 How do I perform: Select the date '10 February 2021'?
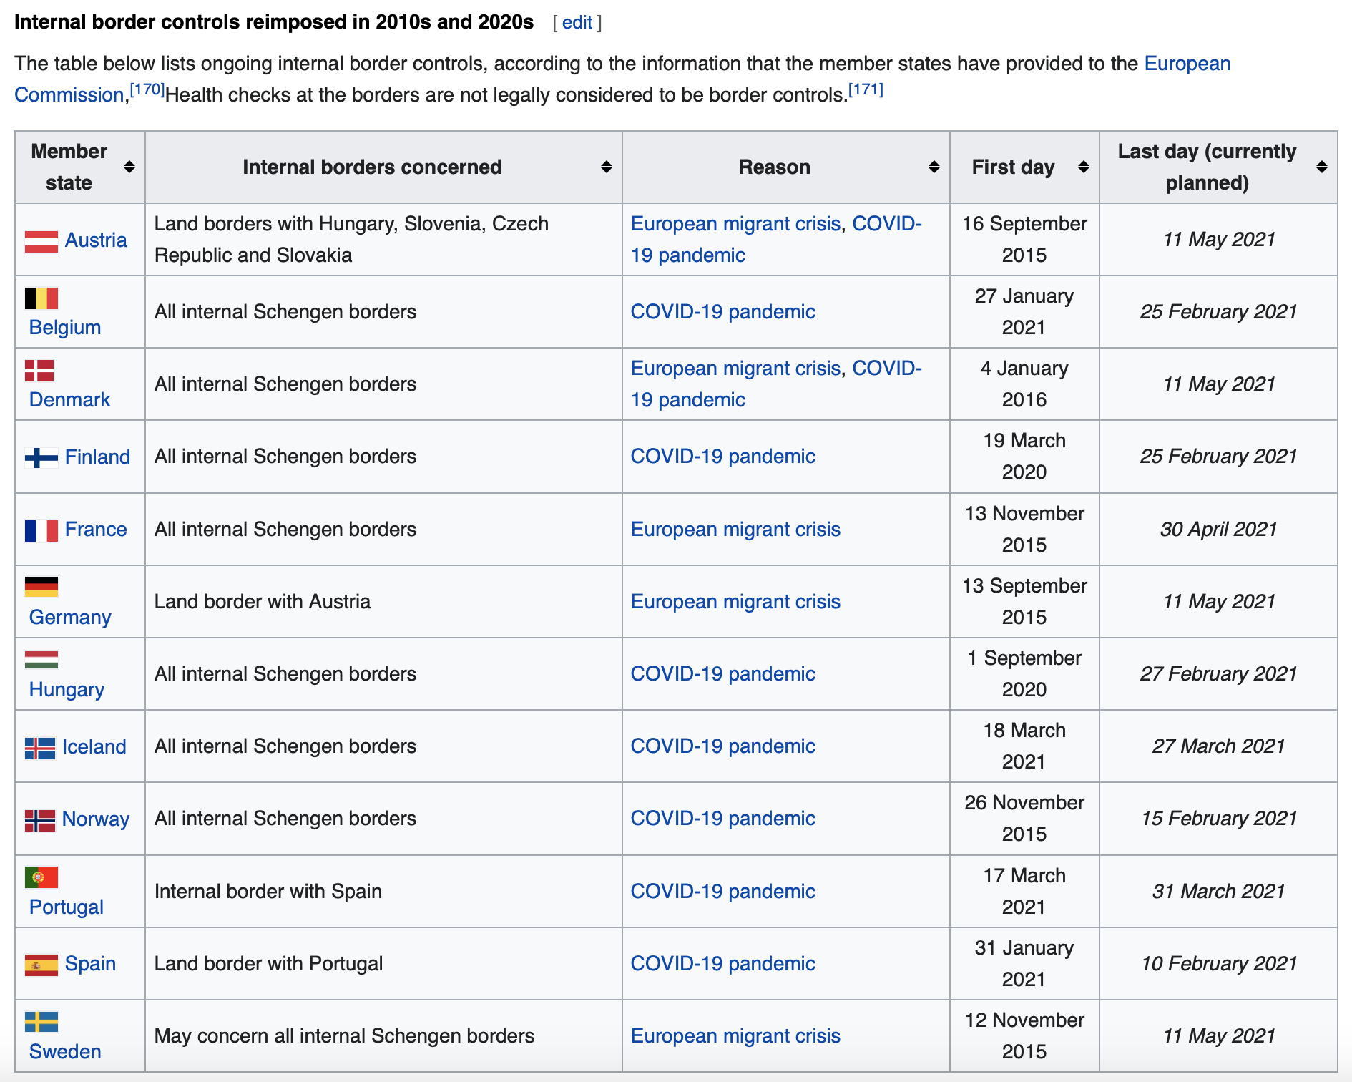[1218, 964]
